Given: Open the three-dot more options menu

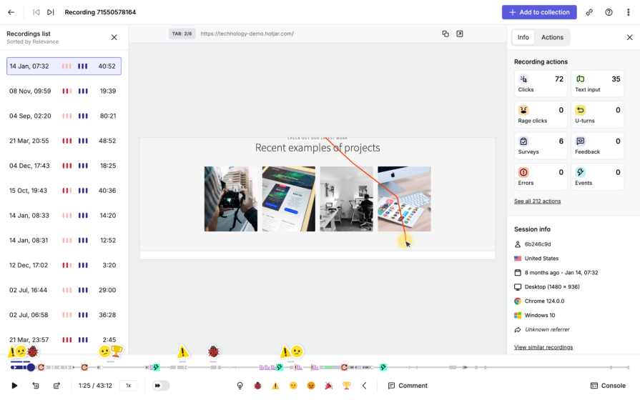Looking at the screenshot, I should point(628,12).
